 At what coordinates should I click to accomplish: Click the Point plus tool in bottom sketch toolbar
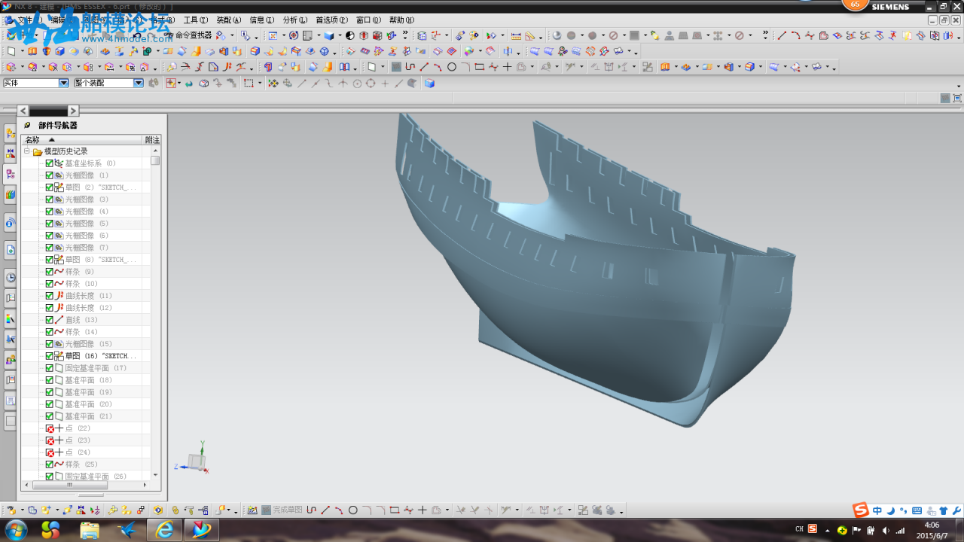[x=423, y=510]
